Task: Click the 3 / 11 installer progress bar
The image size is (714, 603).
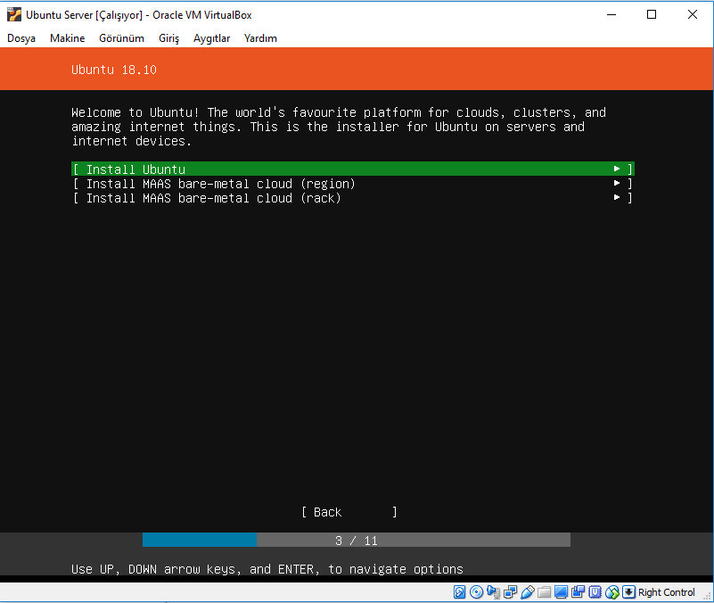Action: click(357, 540)
